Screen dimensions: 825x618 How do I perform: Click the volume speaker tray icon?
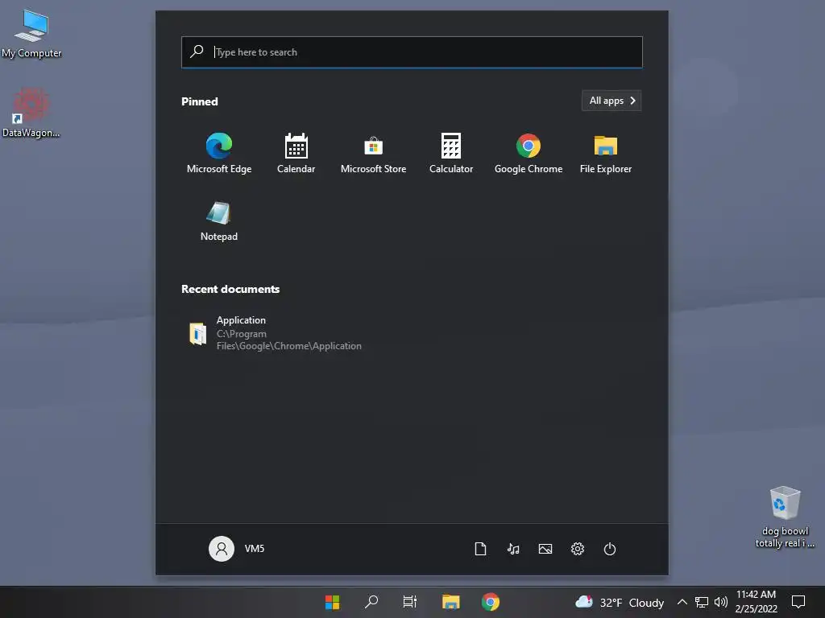(x=721, y=602)
